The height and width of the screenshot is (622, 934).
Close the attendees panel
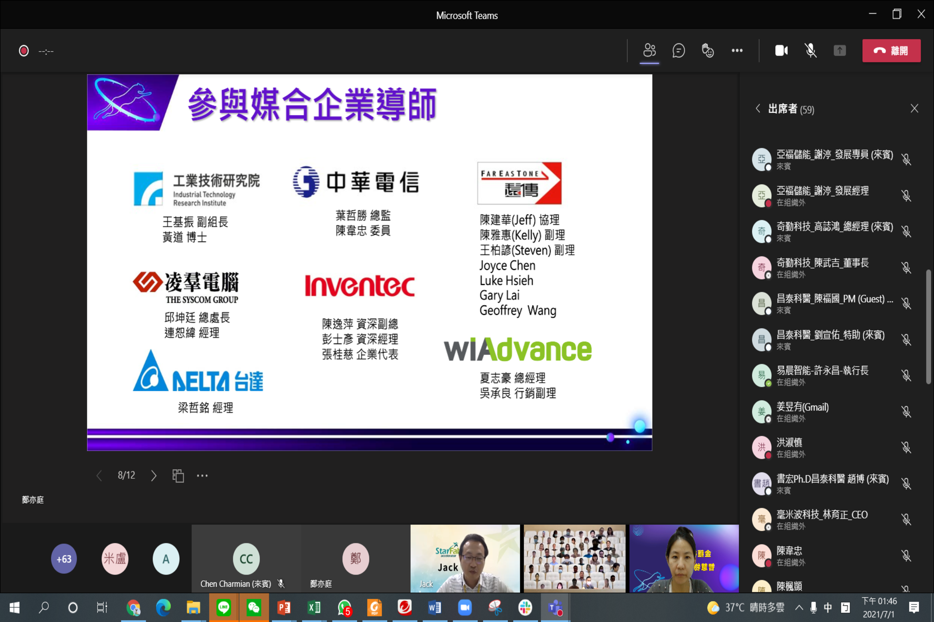(914, 108)
